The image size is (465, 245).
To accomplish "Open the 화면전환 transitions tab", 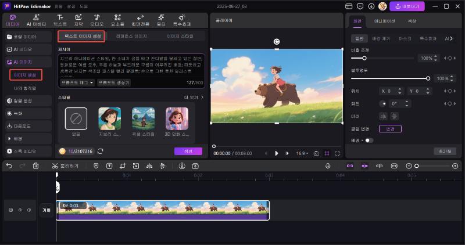I will 140,20.
